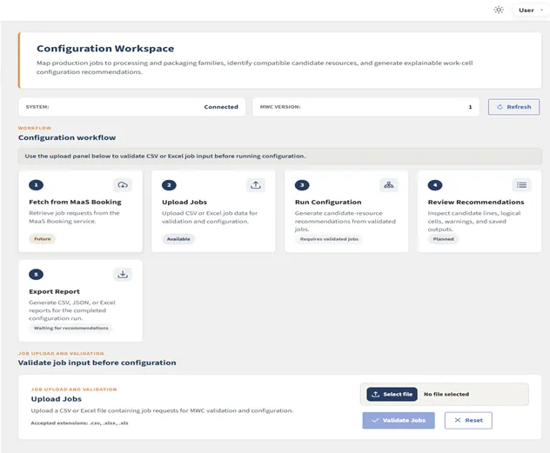550x453 pixels.
Task: Toggle the light theme sun icon
Action: coord(499,10)
